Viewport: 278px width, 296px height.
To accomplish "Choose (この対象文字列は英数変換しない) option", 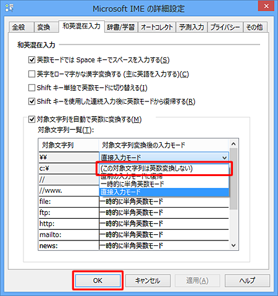I will click(164, 169).
